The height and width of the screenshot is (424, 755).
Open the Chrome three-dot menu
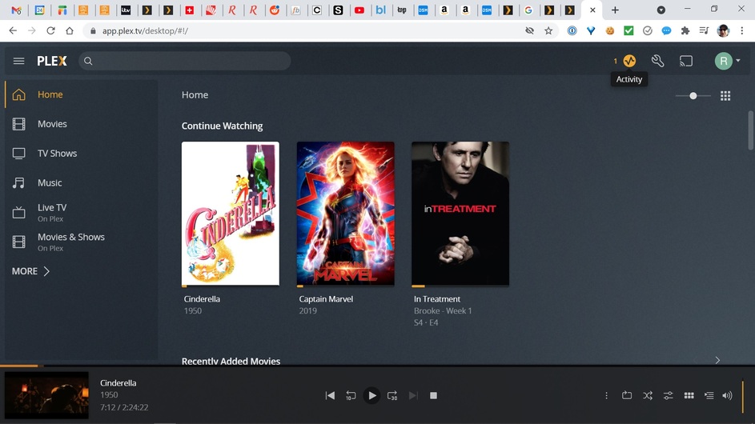coord(742,31)
